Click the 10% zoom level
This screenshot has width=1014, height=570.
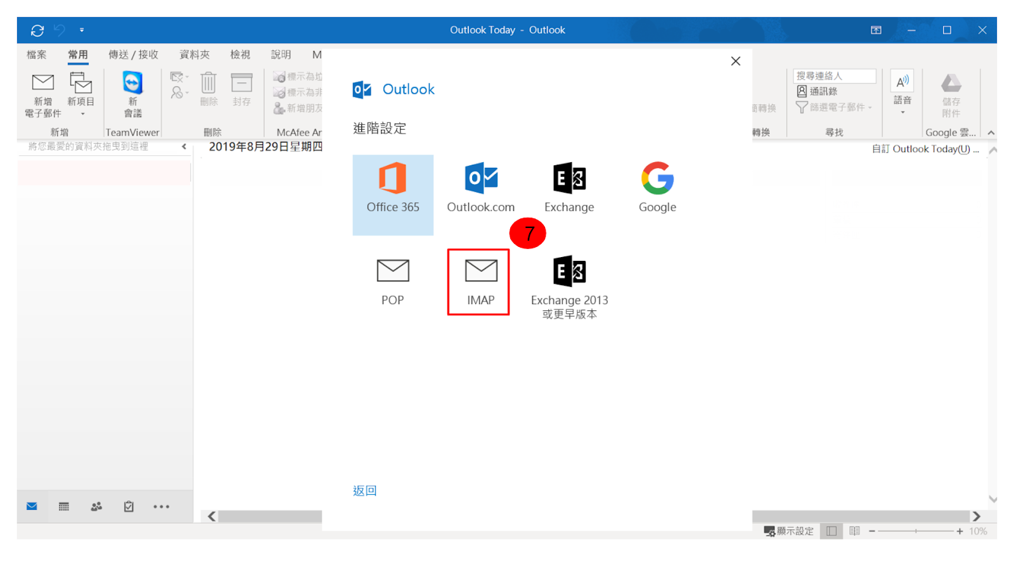coord(978,531)
